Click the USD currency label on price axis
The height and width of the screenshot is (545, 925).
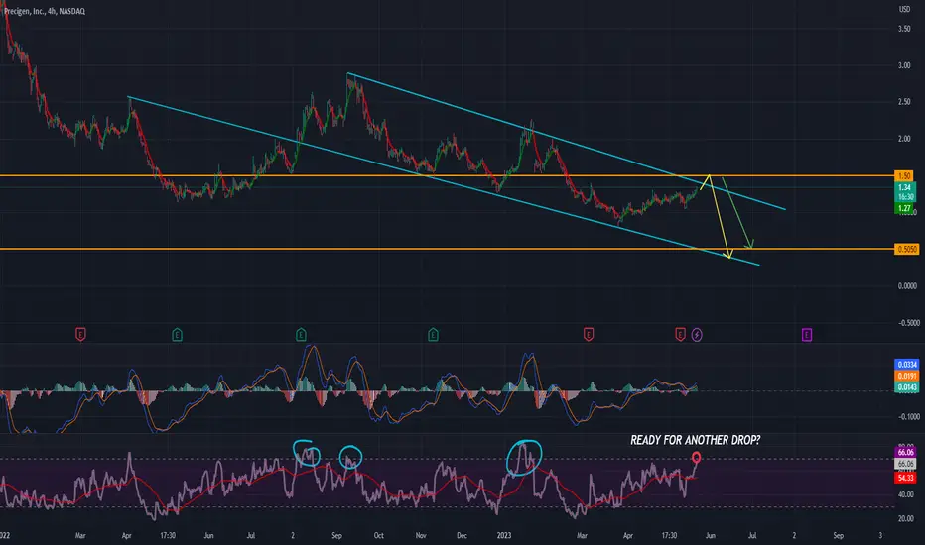(x=904, y=9)
